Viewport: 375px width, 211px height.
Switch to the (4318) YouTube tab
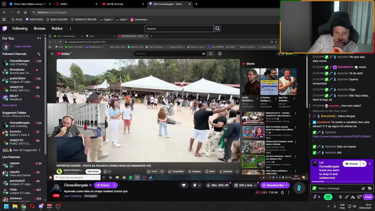(x=123, y=4)
